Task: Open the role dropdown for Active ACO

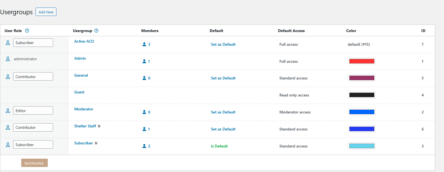Action: [x=33, y=43]
